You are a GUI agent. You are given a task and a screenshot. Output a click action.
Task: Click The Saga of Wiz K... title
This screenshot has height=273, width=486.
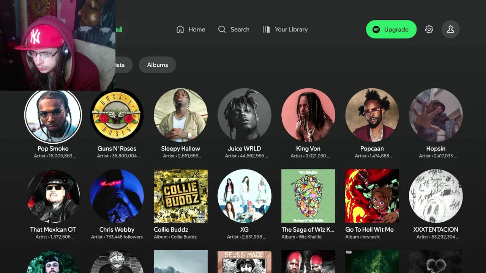click(308, 229)
